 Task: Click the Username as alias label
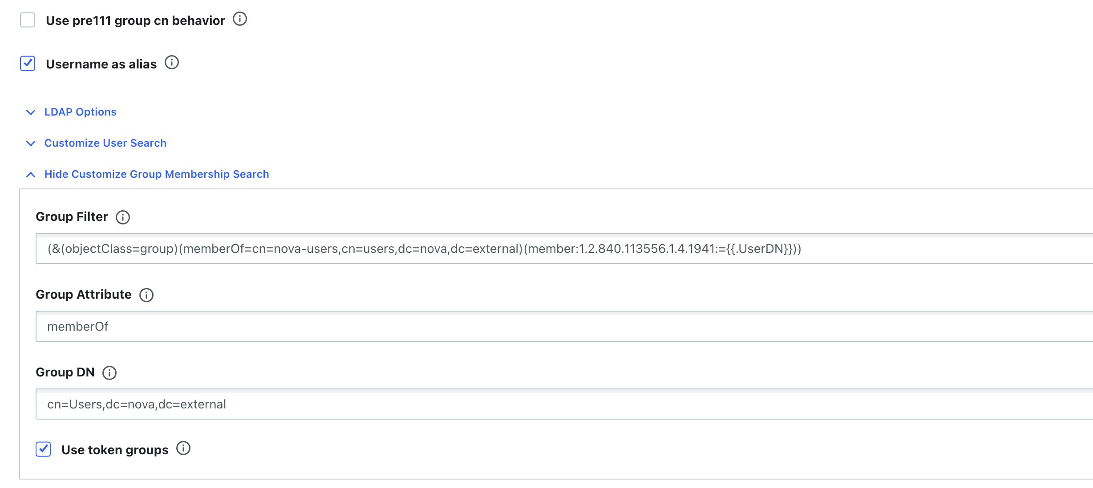point(101,64)
